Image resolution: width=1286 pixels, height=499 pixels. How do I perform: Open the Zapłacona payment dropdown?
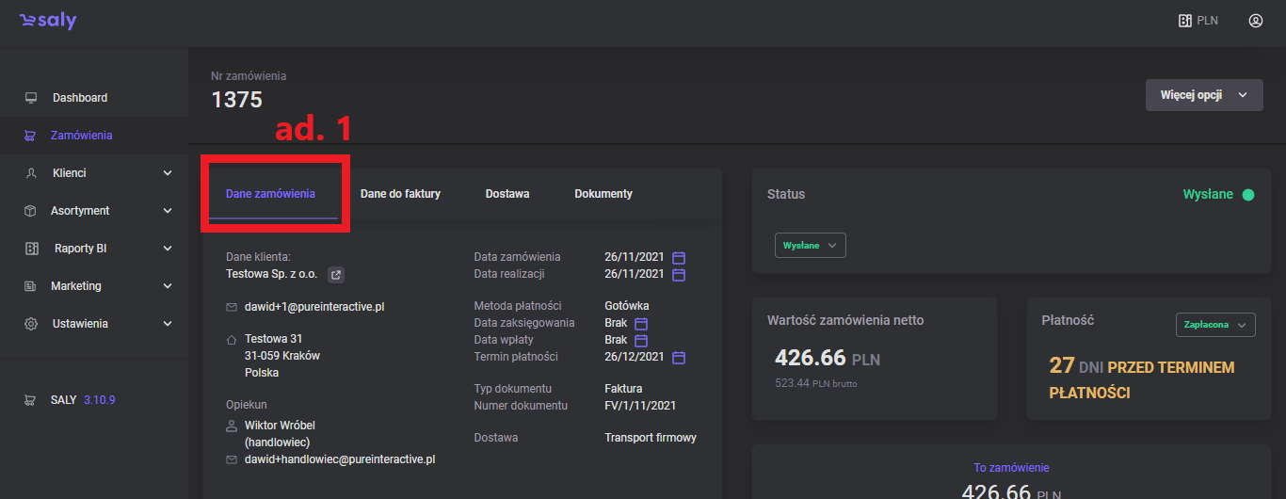click(1215, 325)
